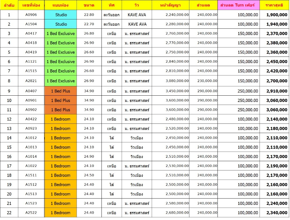This screenshot has height=220, width=290.
Task: Select room number A2522
Action: (31, 212)
